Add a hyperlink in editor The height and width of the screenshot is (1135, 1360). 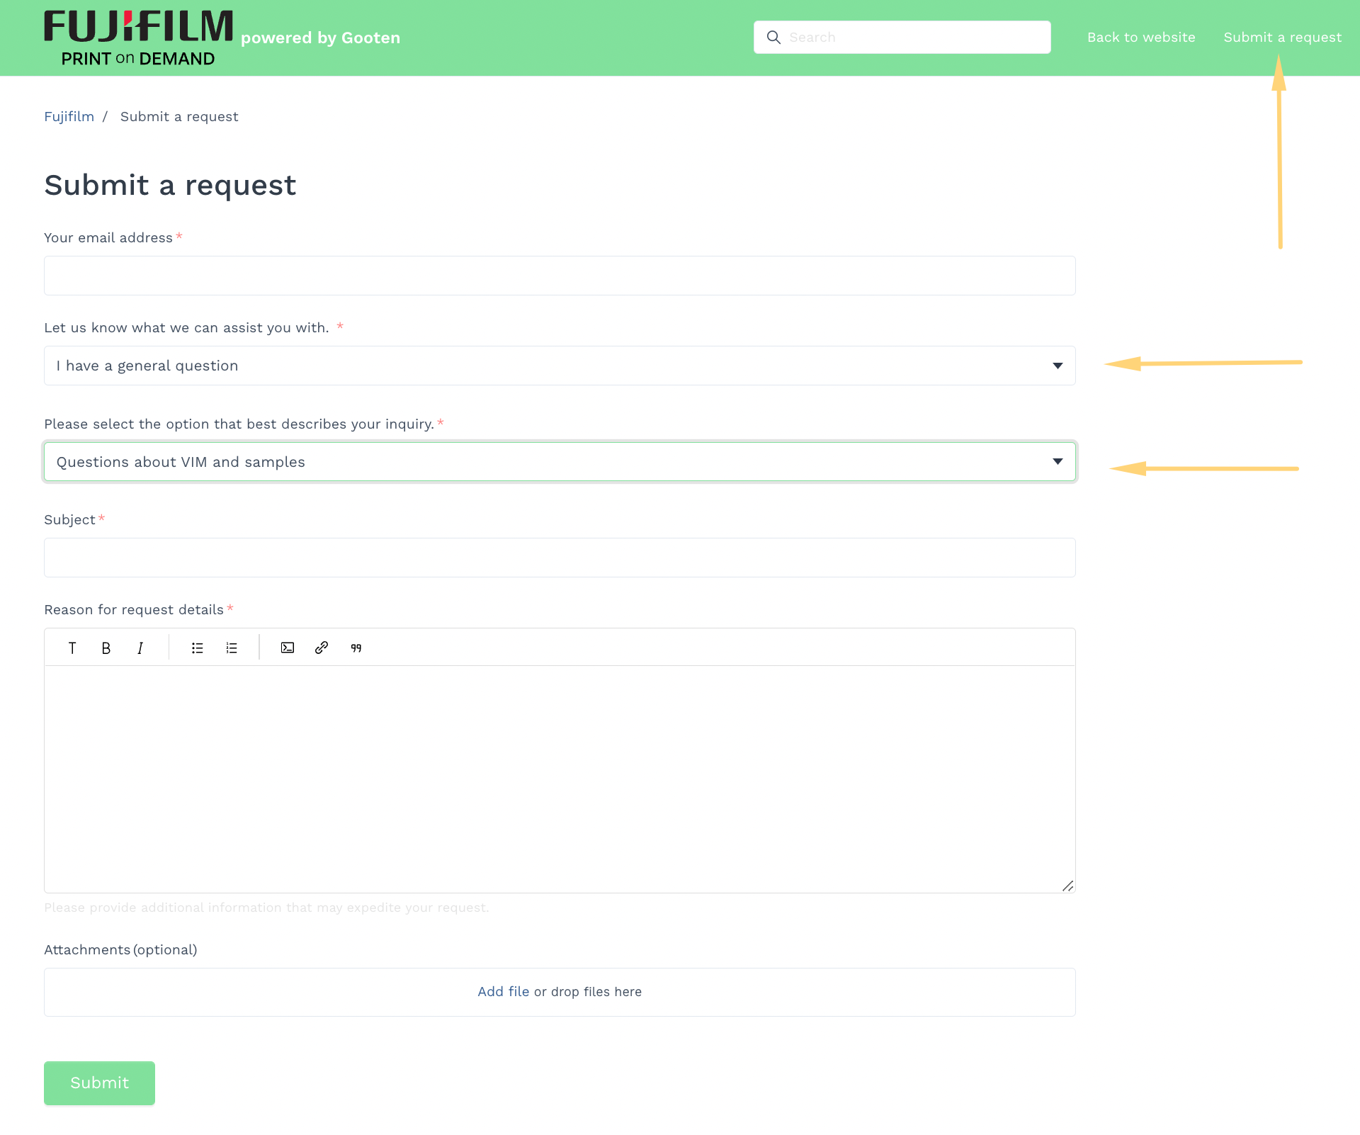click(x=322, y=648)
